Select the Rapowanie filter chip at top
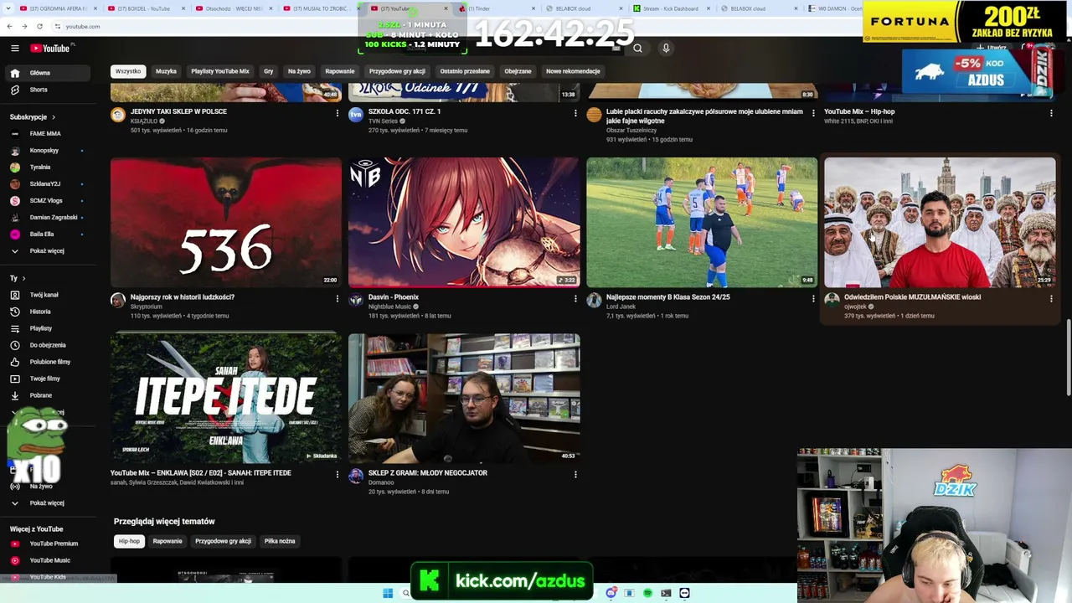 [340, 71]
